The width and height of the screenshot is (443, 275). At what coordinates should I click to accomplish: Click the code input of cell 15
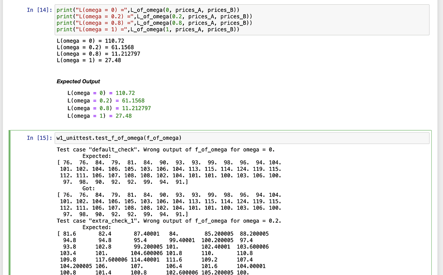[242, 138]
